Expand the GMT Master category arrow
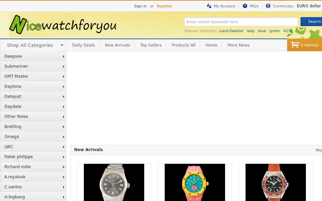Image resolution: width=322 pixels, height=201 pixels. 64,76
